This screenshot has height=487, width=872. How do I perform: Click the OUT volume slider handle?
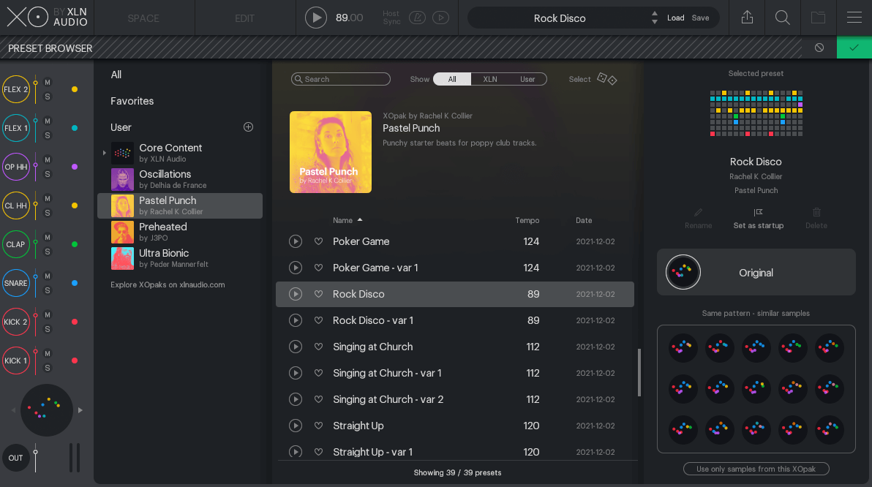(35, 453)
